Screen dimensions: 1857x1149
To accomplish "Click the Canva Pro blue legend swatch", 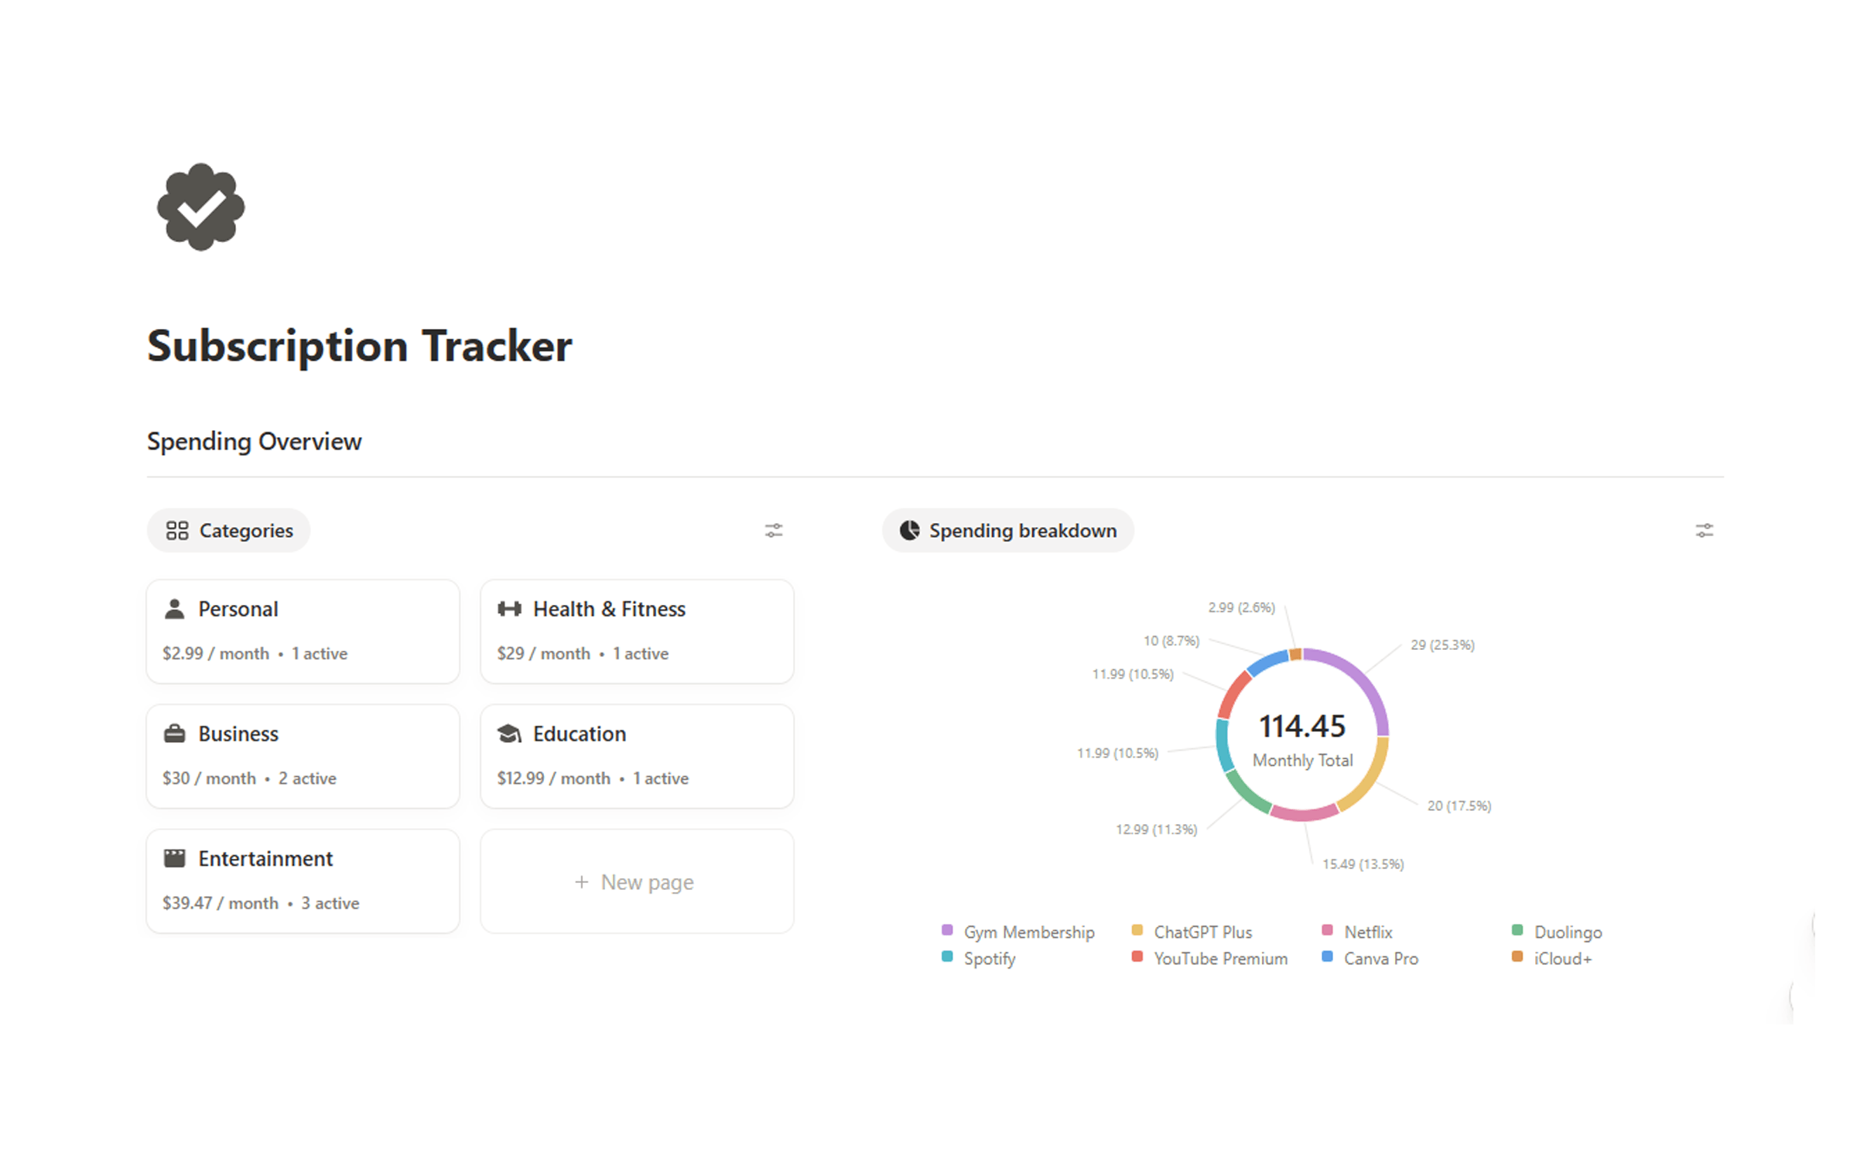I will click(1327, 956).
